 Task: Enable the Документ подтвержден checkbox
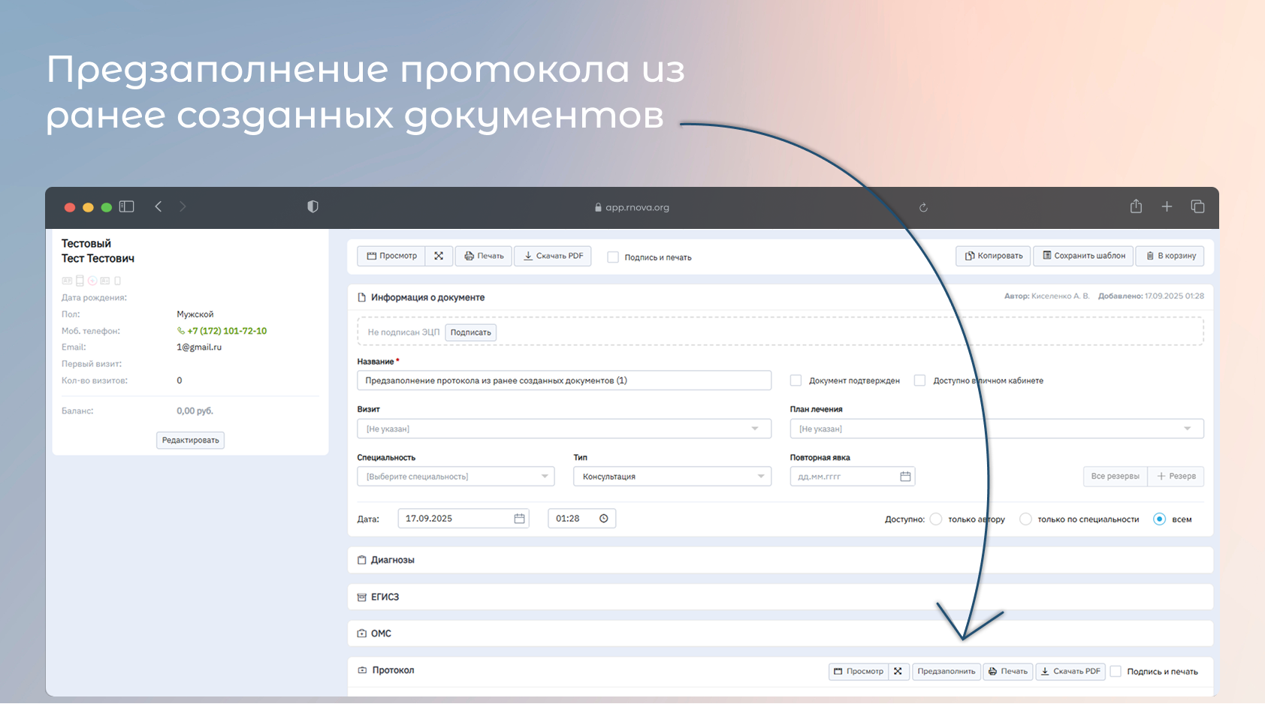click(796, 381)
